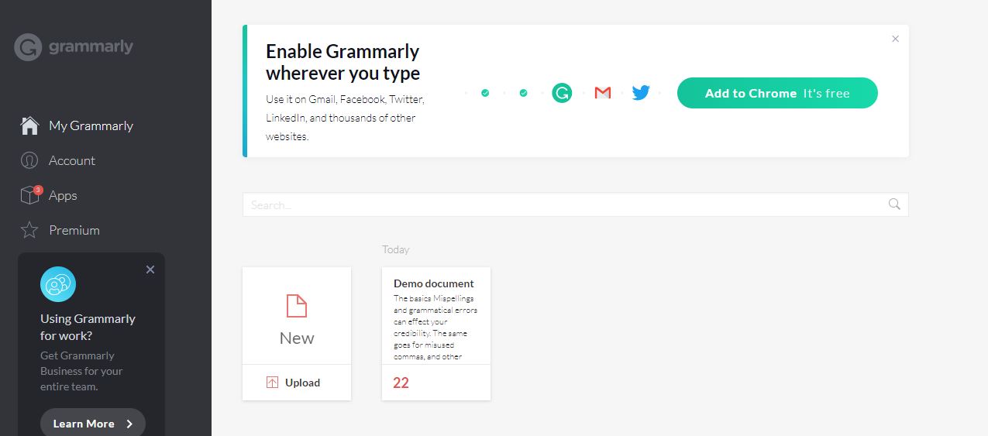Select My Grammarly menu label

click(91, 125)
